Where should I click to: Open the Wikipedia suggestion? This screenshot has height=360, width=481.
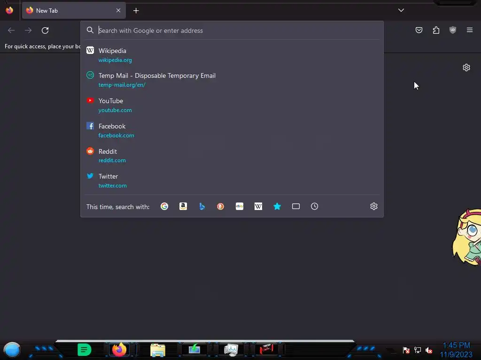232,55
